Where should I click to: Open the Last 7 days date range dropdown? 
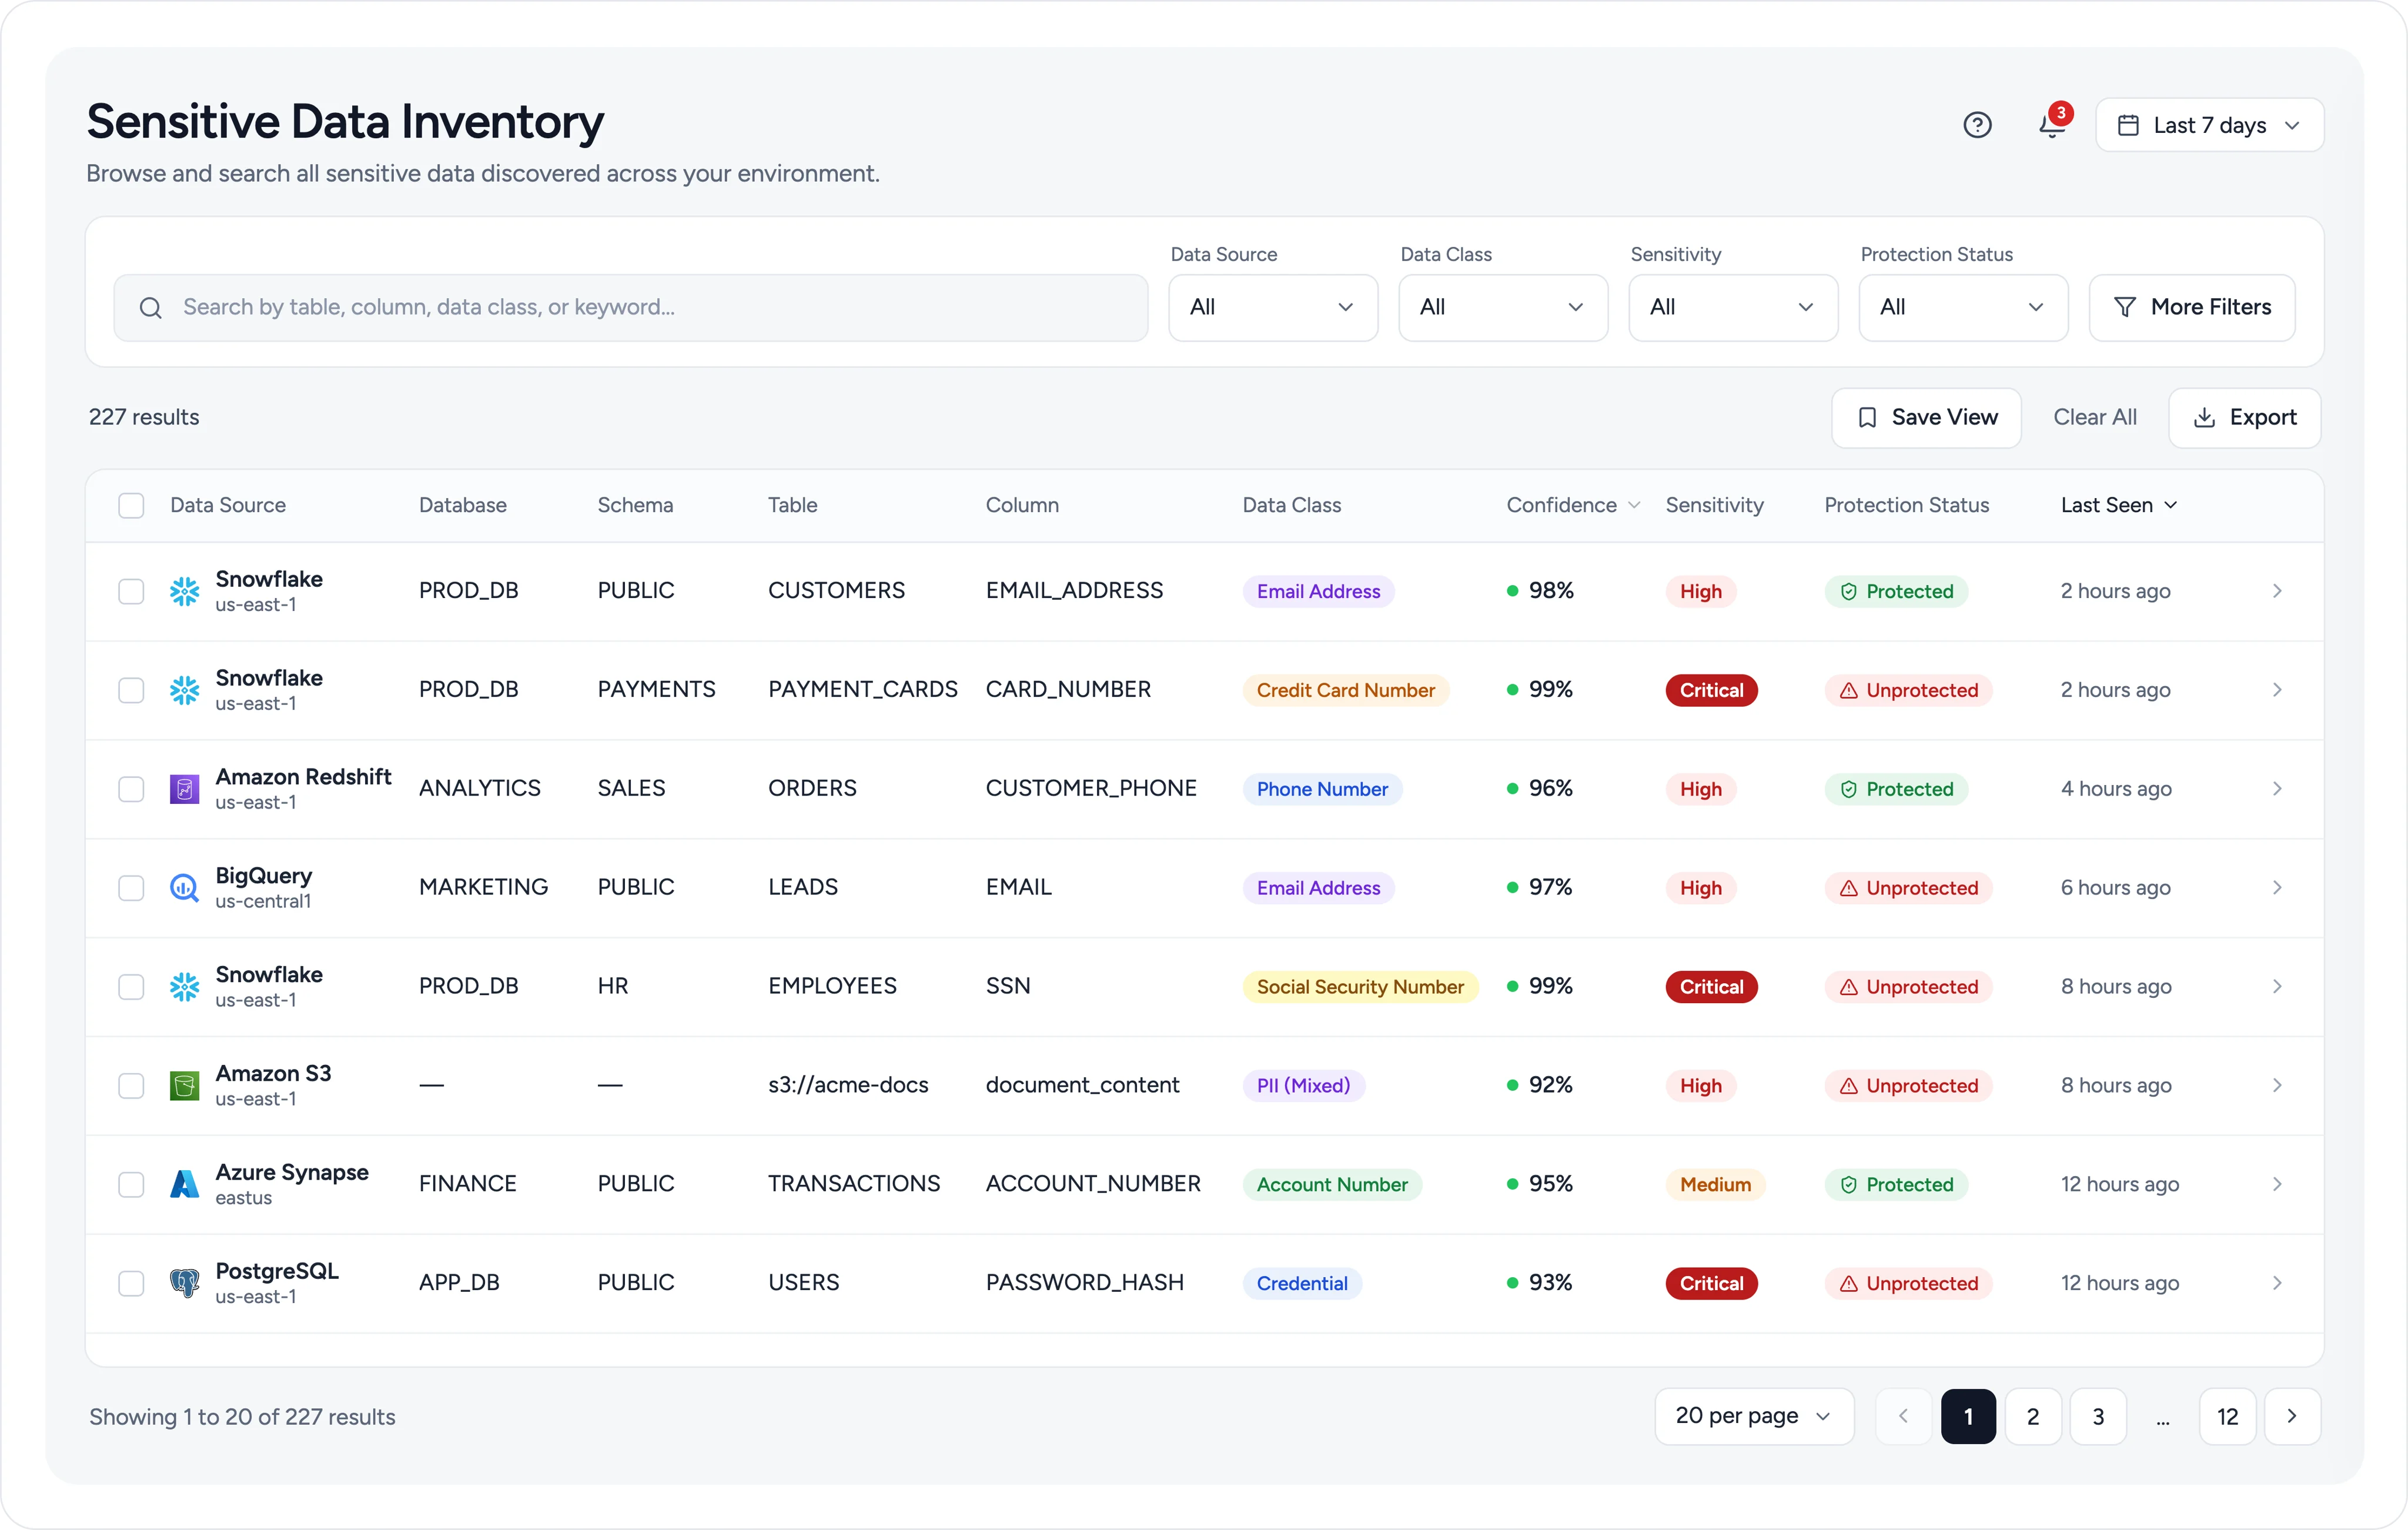click(x=2209, y=125)
